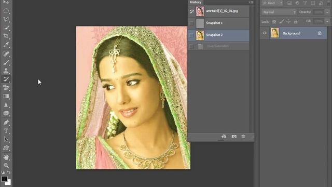Delete the current history state
Image resolution: width=332 pixels, height=187 pixels.
tap(243, 136)
